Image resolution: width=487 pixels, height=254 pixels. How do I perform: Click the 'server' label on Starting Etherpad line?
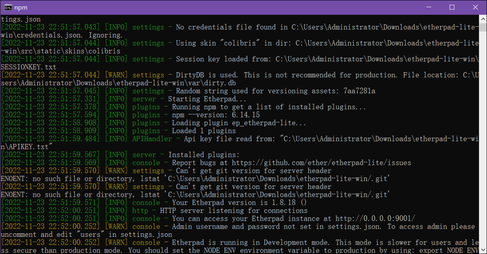click(x=144, y=99)
